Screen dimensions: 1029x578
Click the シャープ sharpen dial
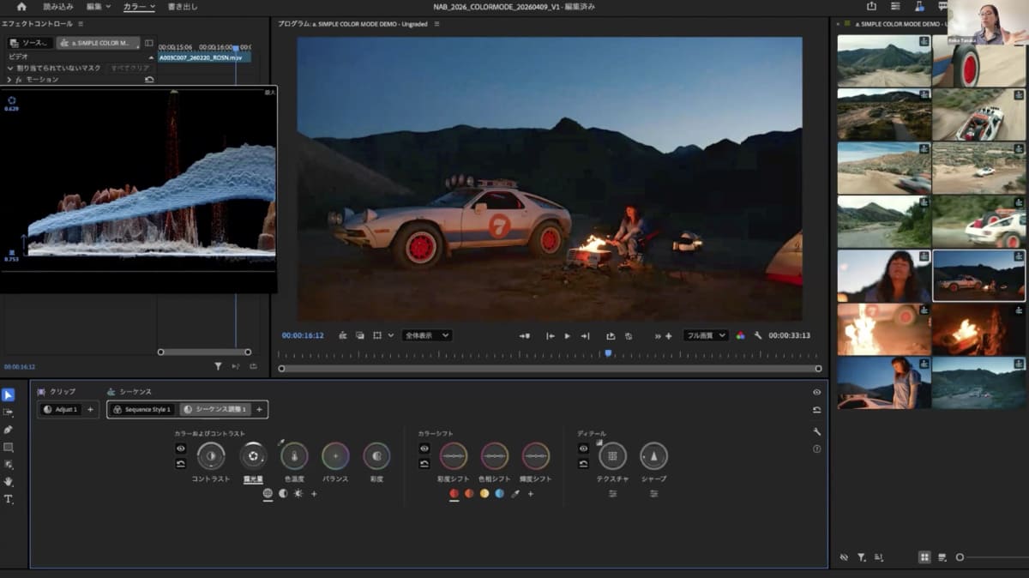pyautogui.click(x=653, y=456)
